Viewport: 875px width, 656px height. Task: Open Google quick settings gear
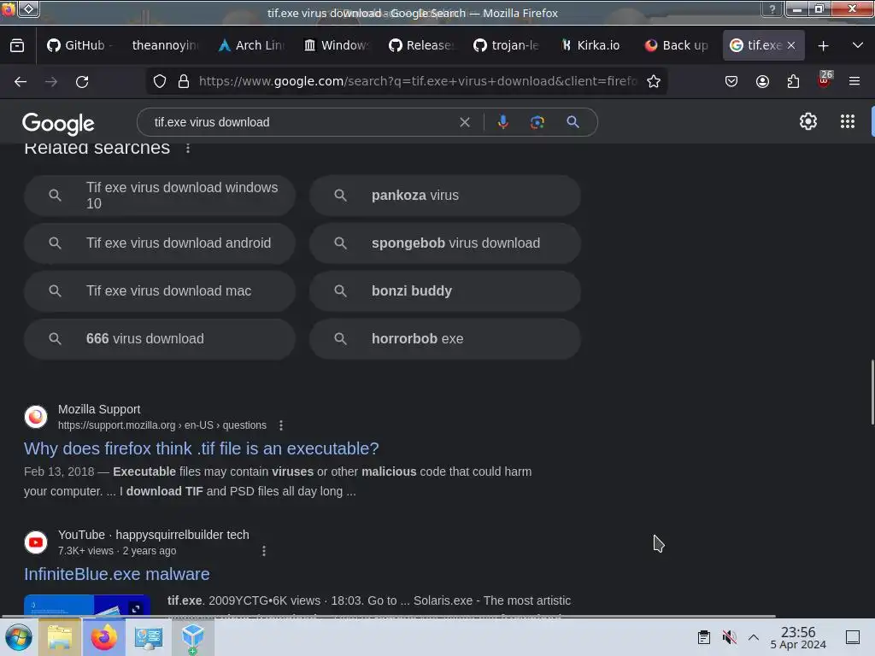[808, 121]
